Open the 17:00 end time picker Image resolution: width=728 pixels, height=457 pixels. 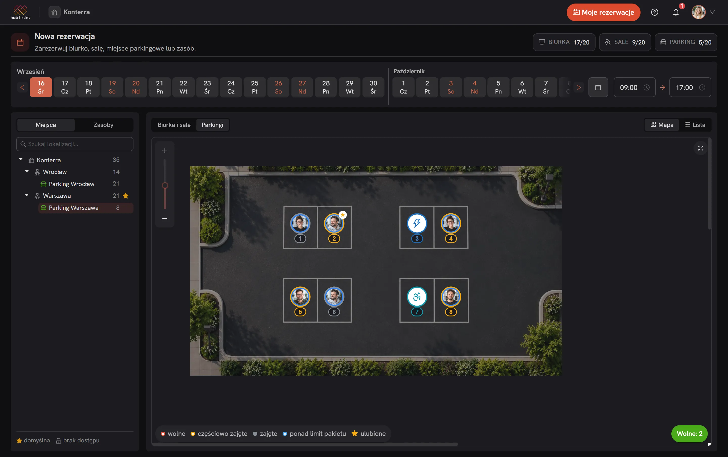(690, 87)
